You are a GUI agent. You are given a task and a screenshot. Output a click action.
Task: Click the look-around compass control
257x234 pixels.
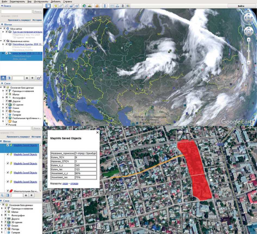pos(248,18)
